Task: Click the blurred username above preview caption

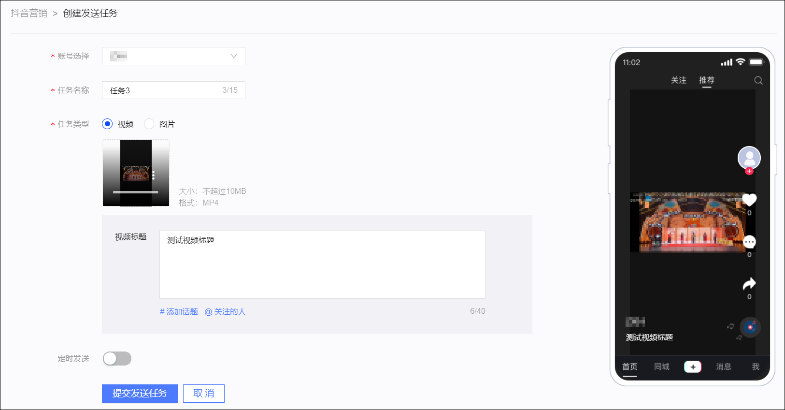Action: 635,322
